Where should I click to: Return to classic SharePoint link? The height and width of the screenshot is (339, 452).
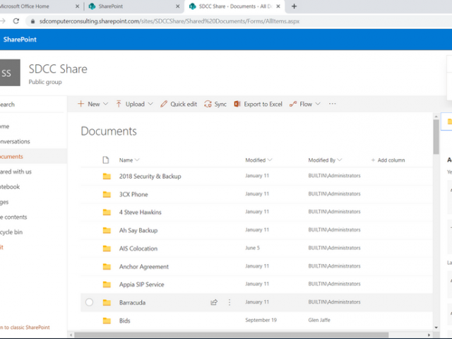point(25,328)
